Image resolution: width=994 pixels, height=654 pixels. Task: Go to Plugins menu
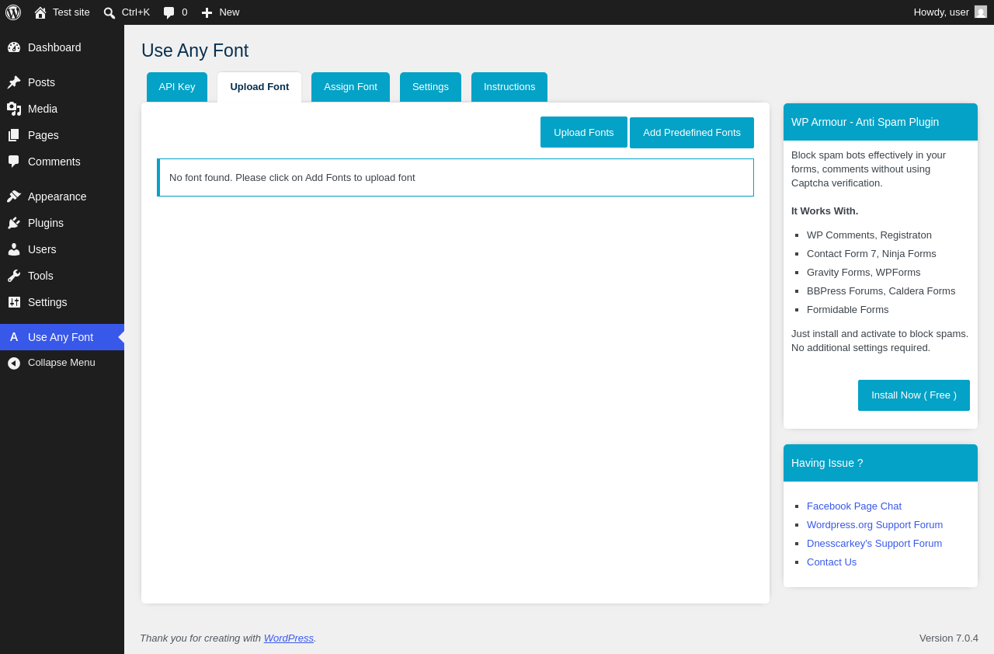click(62, 223)
